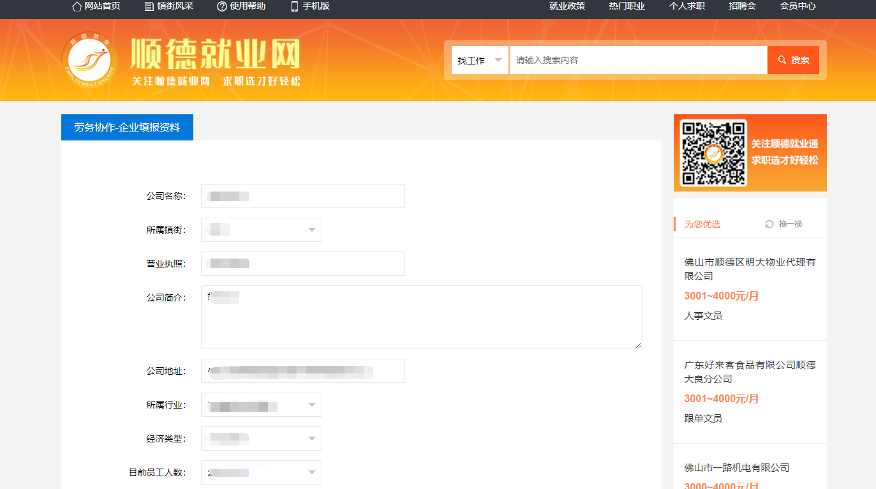Select the 劳务协作-企业填报资料 tab

pyautogui.click(x=127, y=127)
